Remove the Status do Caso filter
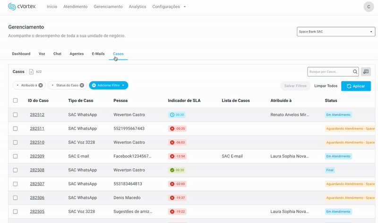The width and height of the screenshot is (378, 223). 82,86
